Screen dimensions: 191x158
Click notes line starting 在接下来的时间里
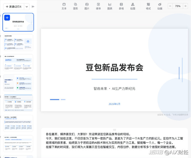click(x=111, y=147)
